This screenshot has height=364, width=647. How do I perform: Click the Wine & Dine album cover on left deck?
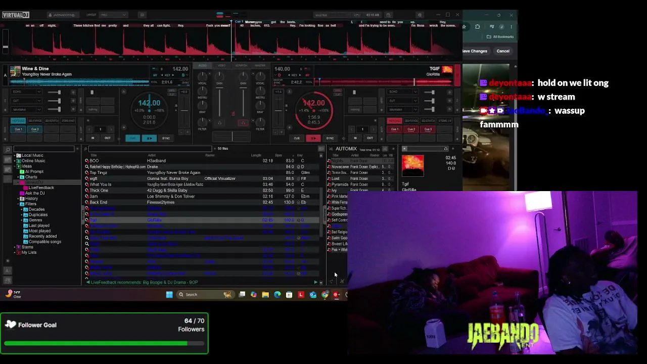pyautogui.click(x=15, y=71)
